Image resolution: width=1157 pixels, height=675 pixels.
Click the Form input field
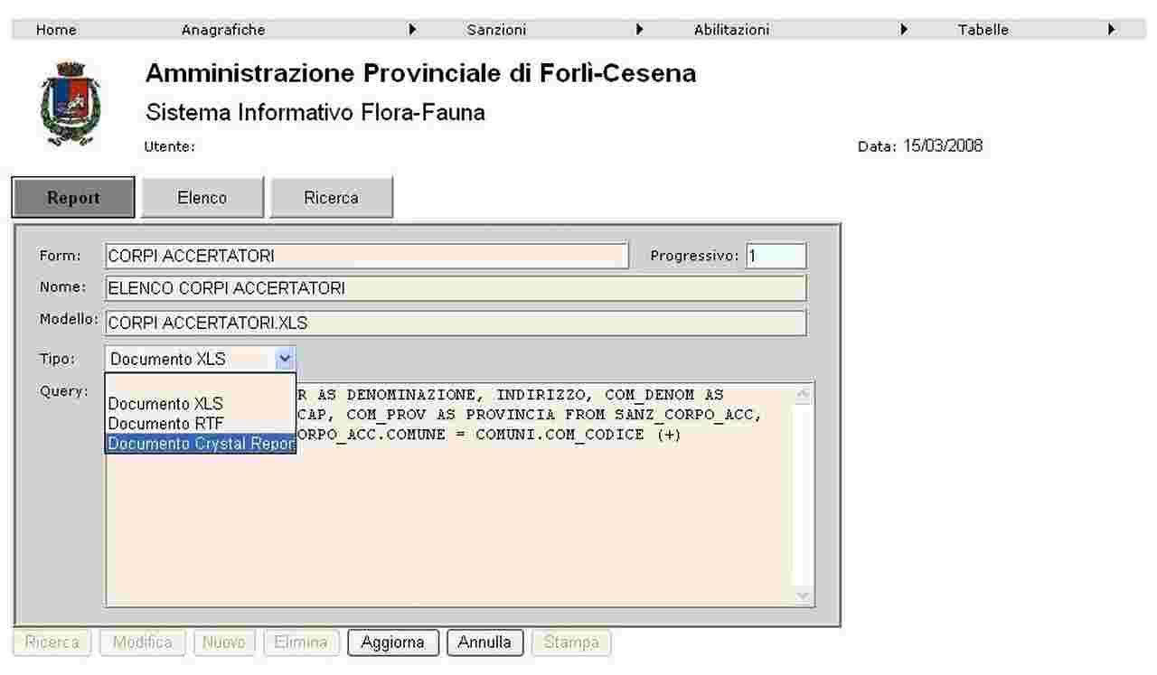pos(366,257)
